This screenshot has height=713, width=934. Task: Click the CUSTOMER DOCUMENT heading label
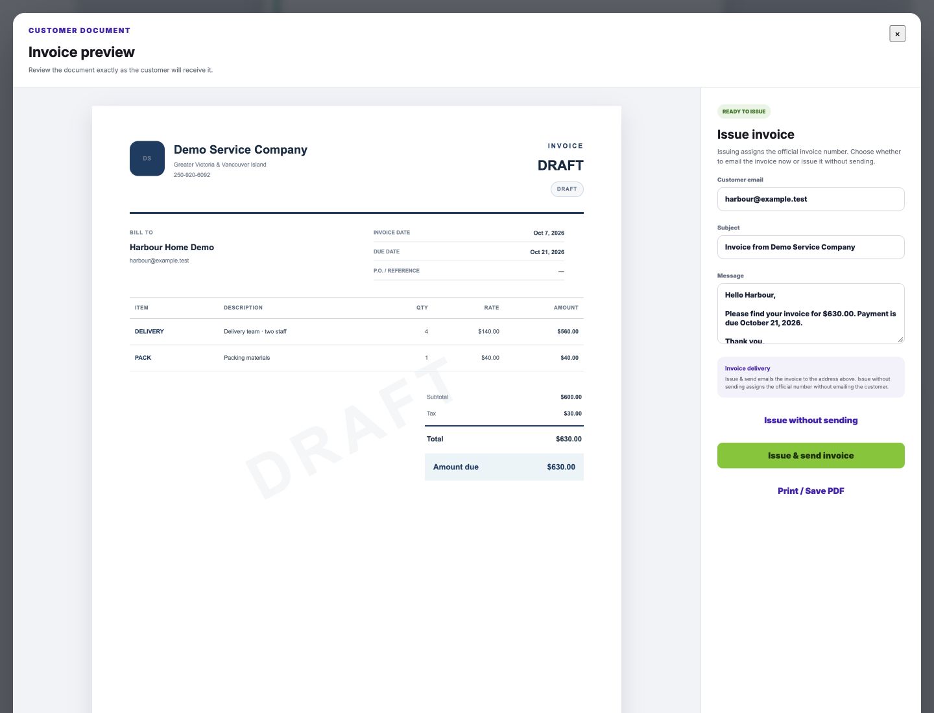(79, 30)
